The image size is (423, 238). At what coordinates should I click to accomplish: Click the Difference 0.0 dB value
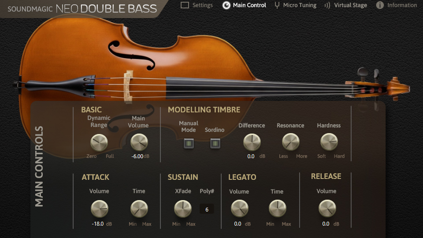pos(251,156)
